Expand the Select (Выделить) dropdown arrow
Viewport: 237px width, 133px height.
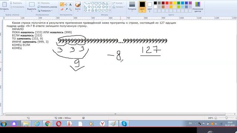32,11
